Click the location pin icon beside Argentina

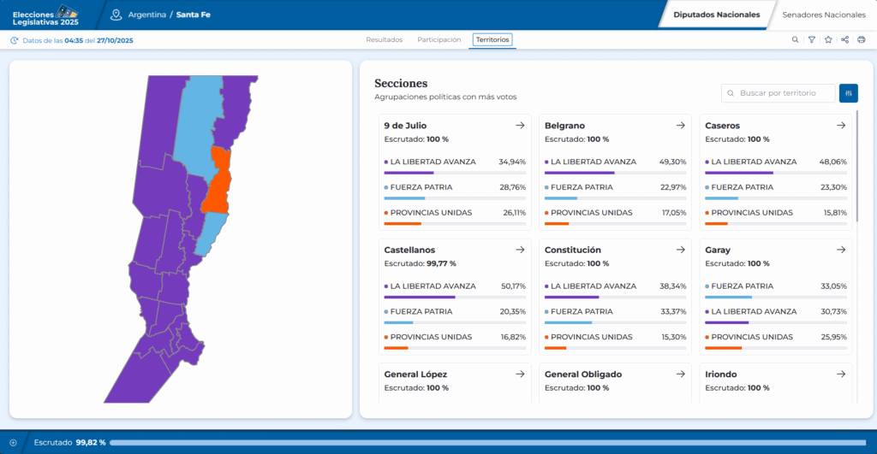[116, 15]
